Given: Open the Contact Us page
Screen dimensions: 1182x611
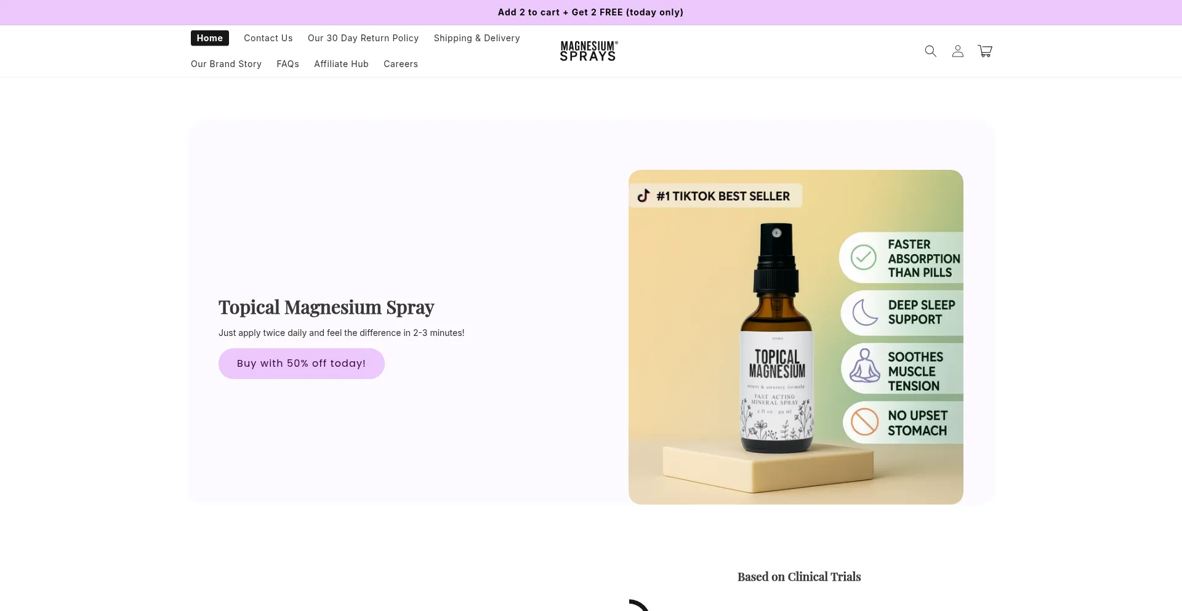Looking at the screenshot, I should point(268,38).
